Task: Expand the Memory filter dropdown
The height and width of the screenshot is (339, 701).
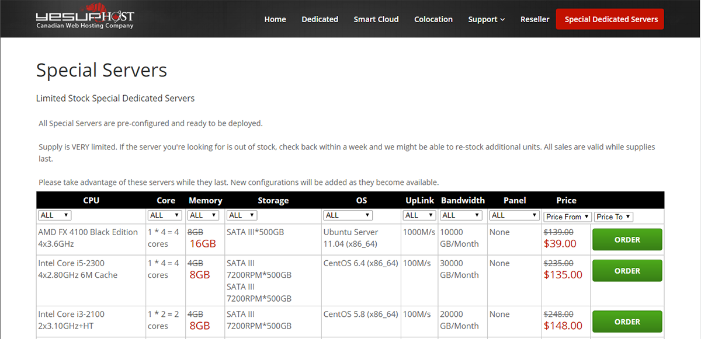Action: pyautogui.click(x=203, y=215)
